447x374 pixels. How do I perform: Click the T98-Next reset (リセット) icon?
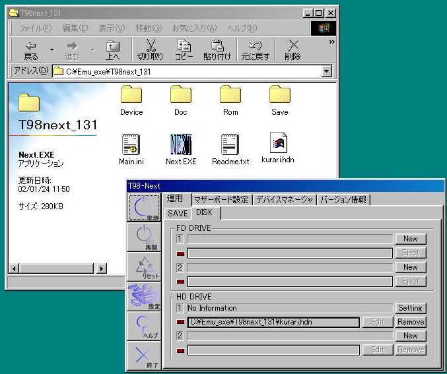tap(144, 266)
